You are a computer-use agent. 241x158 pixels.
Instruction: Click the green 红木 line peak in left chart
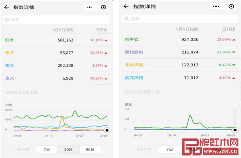click(75, 111)
